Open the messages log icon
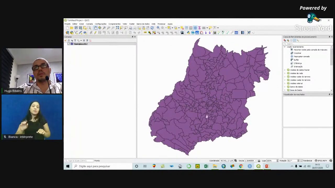The height and width of the screenshot is (188, 335). coord(331,161)
